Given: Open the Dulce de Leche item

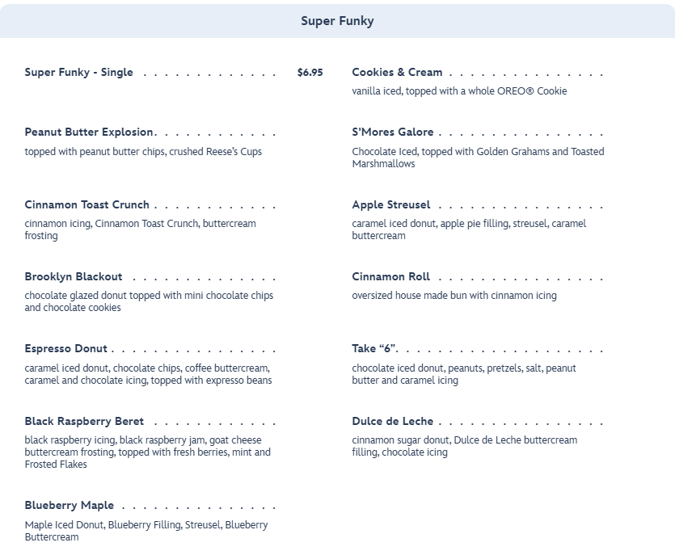Looking at the screenshot, I should [393, 421].
